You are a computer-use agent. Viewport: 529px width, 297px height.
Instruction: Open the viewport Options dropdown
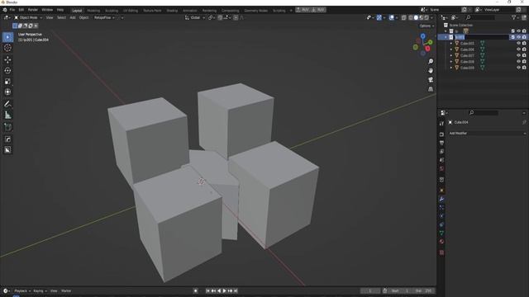[x=427, y=26]
